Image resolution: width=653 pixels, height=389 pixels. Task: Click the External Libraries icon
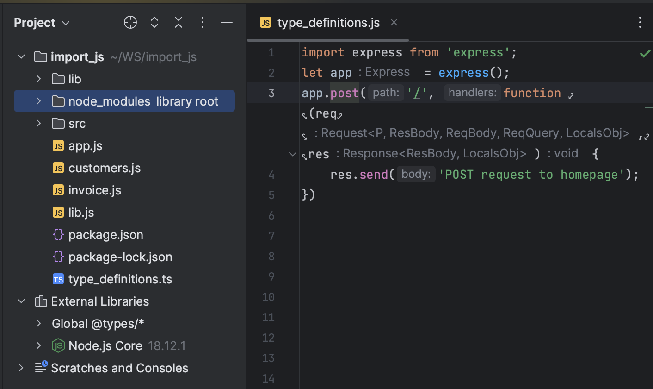click(x=41, y=301)
